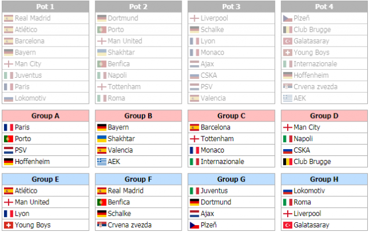Click the Belgian flag next to Club Brugge in Group D
Image resolution: width=369 pixels, height=232 pixels.
coord(288,162)
